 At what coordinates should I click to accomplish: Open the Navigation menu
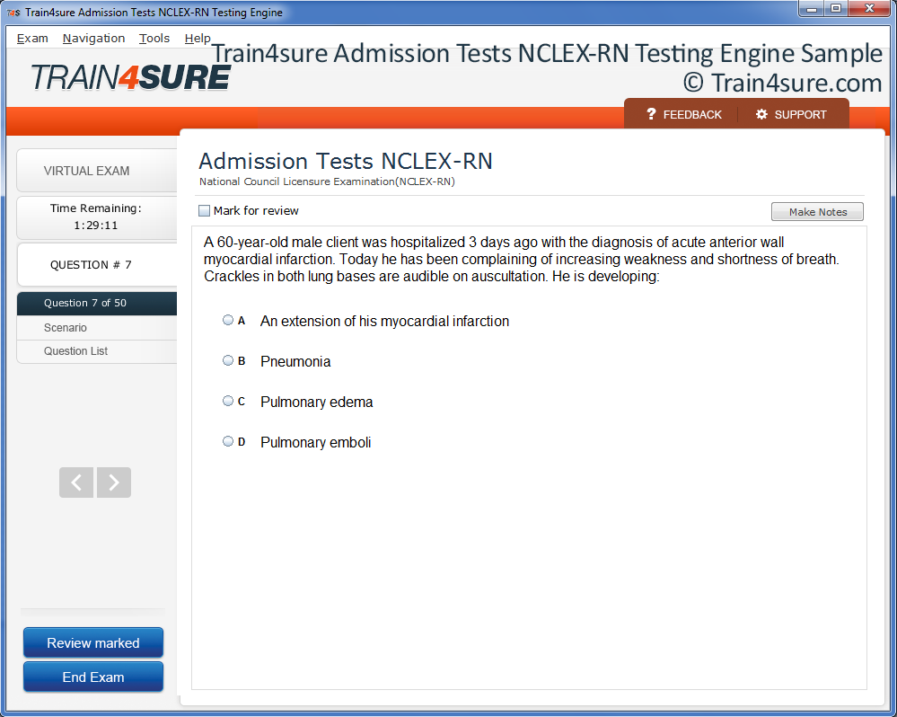click(x=93, y=39)
